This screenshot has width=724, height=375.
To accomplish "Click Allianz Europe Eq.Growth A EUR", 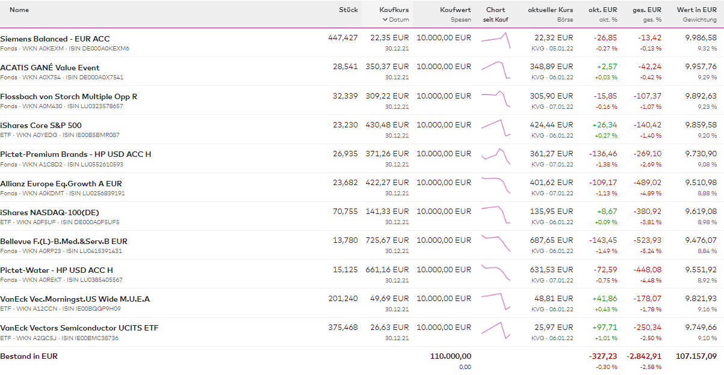I will click(x=61, y=183).
